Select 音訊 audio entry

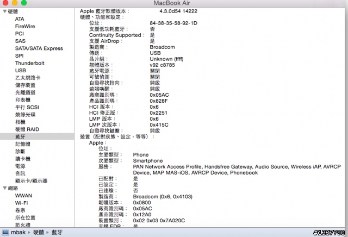[20, 173]
